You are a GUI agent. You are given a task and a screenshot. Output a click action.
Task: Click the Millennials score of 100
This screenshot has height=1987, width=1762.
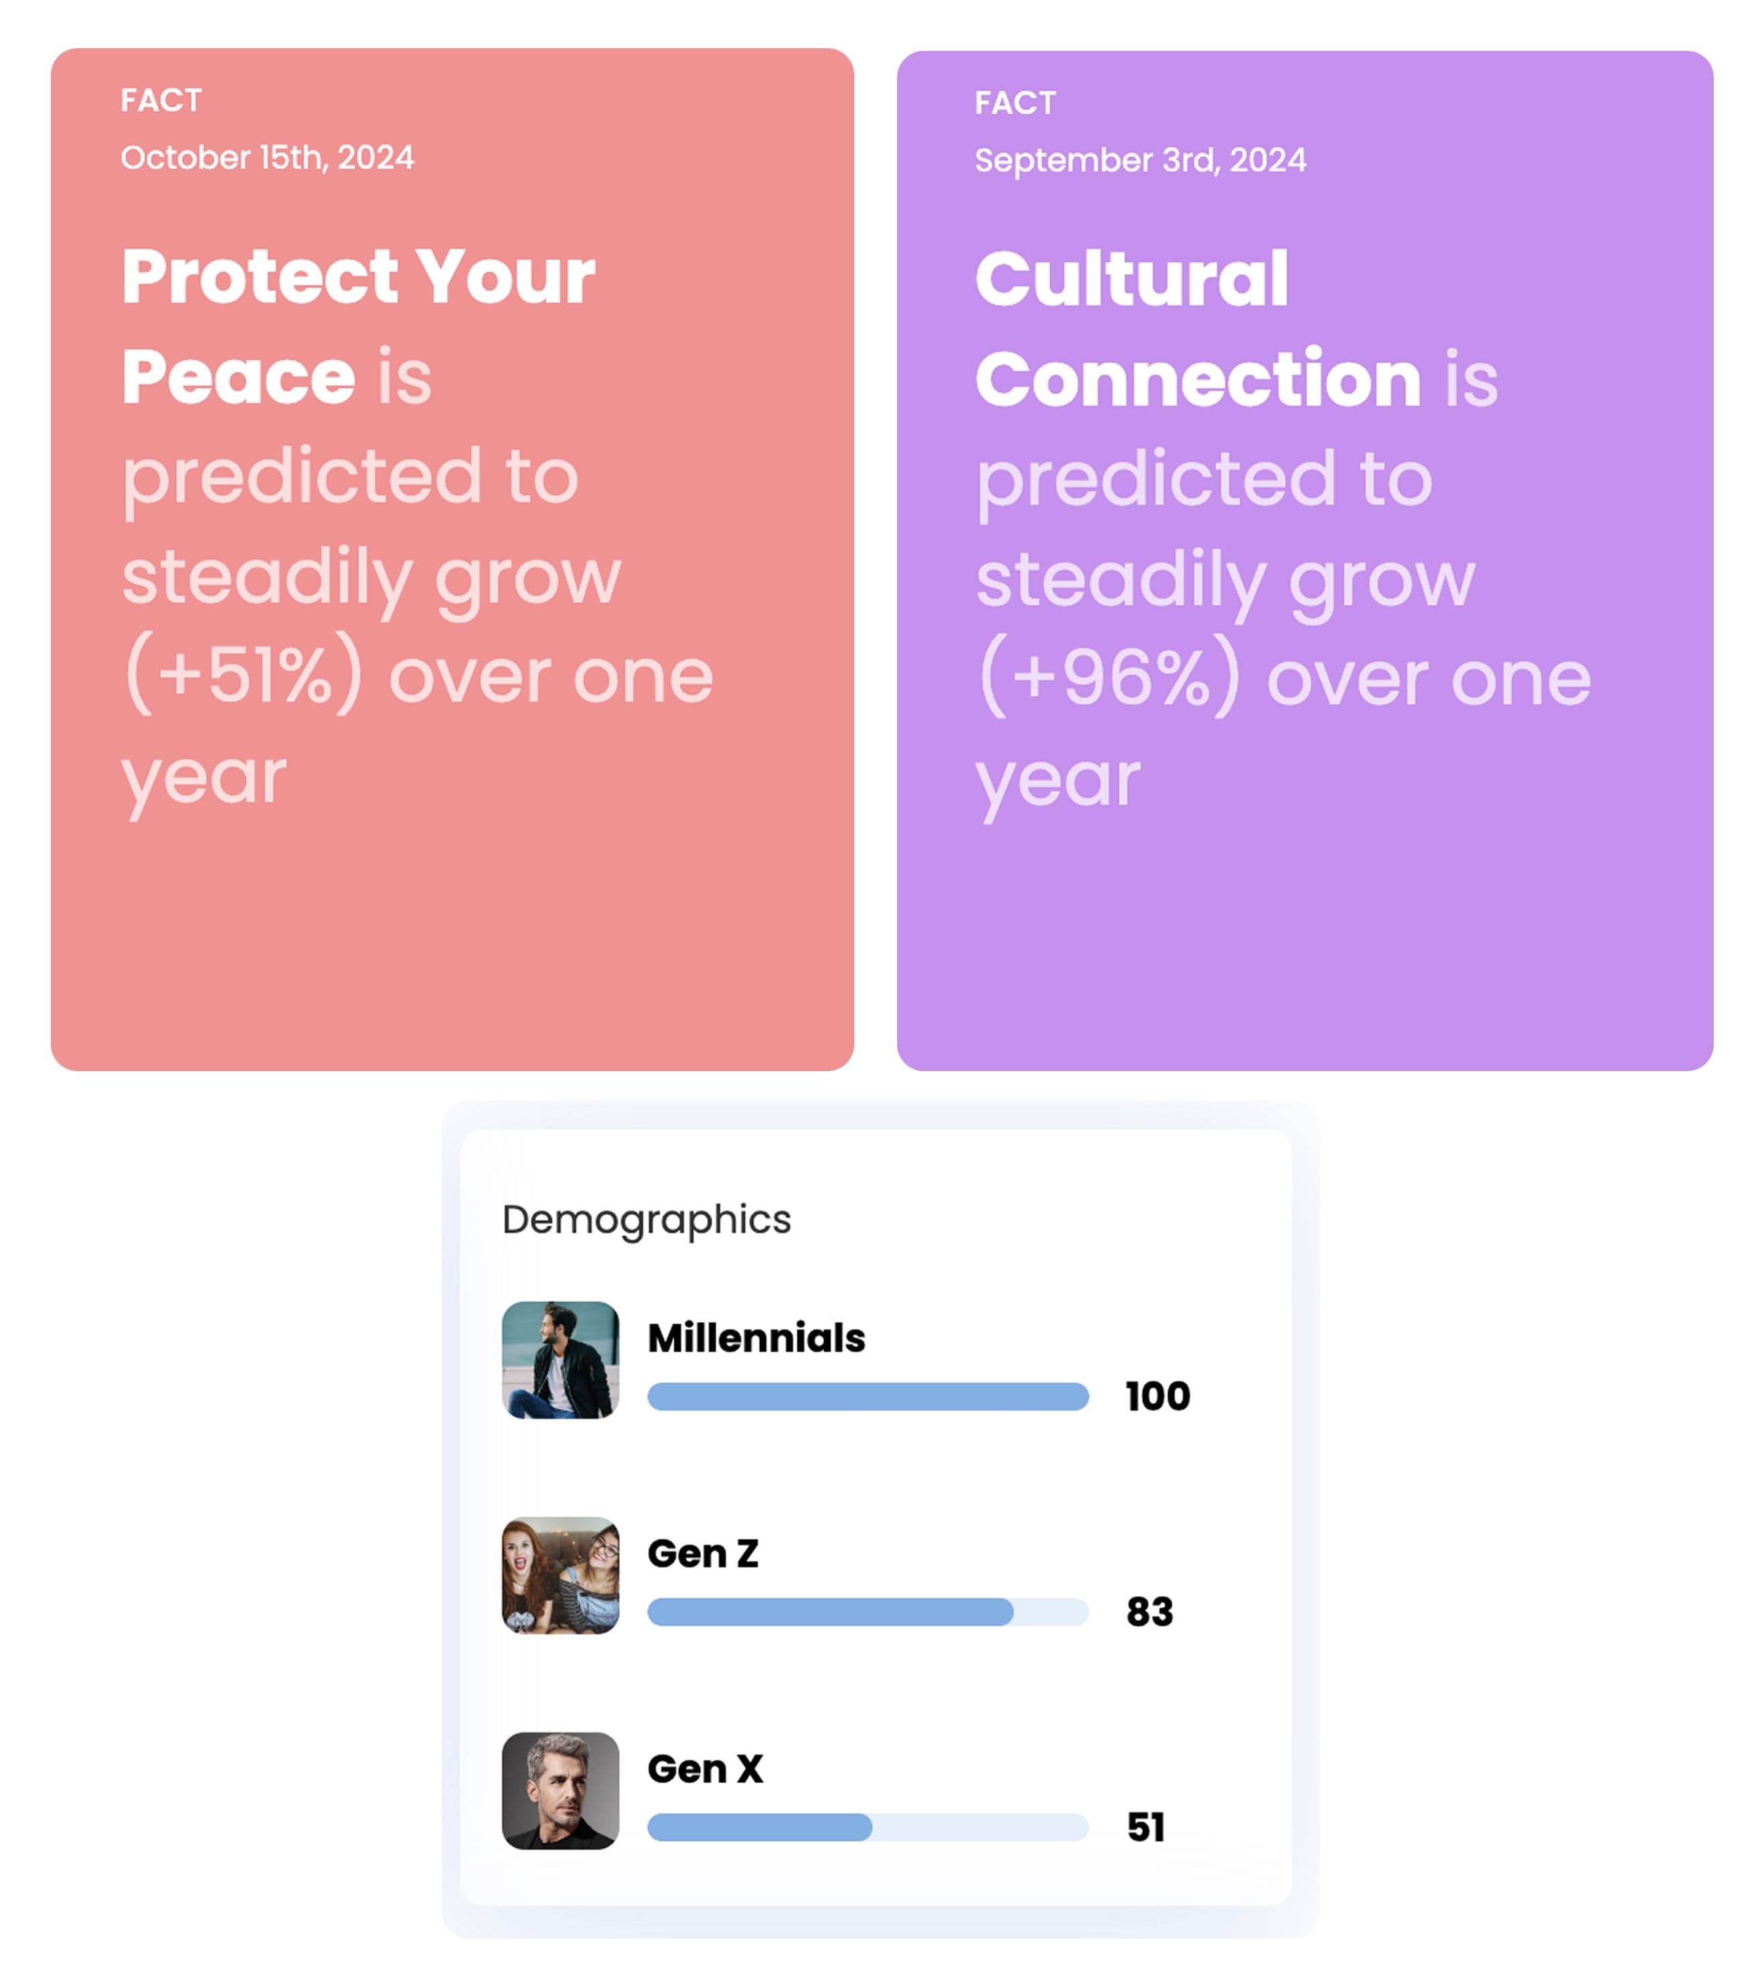click(x=1157, y=1396)
